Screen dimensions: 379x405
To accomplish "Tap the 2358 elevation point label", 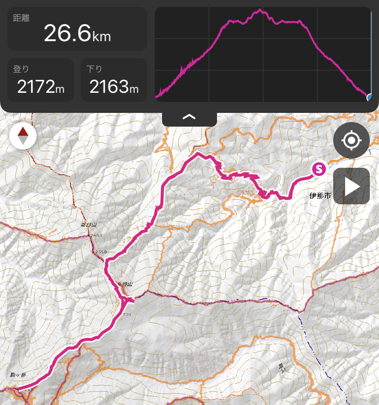I will point(101,251).
